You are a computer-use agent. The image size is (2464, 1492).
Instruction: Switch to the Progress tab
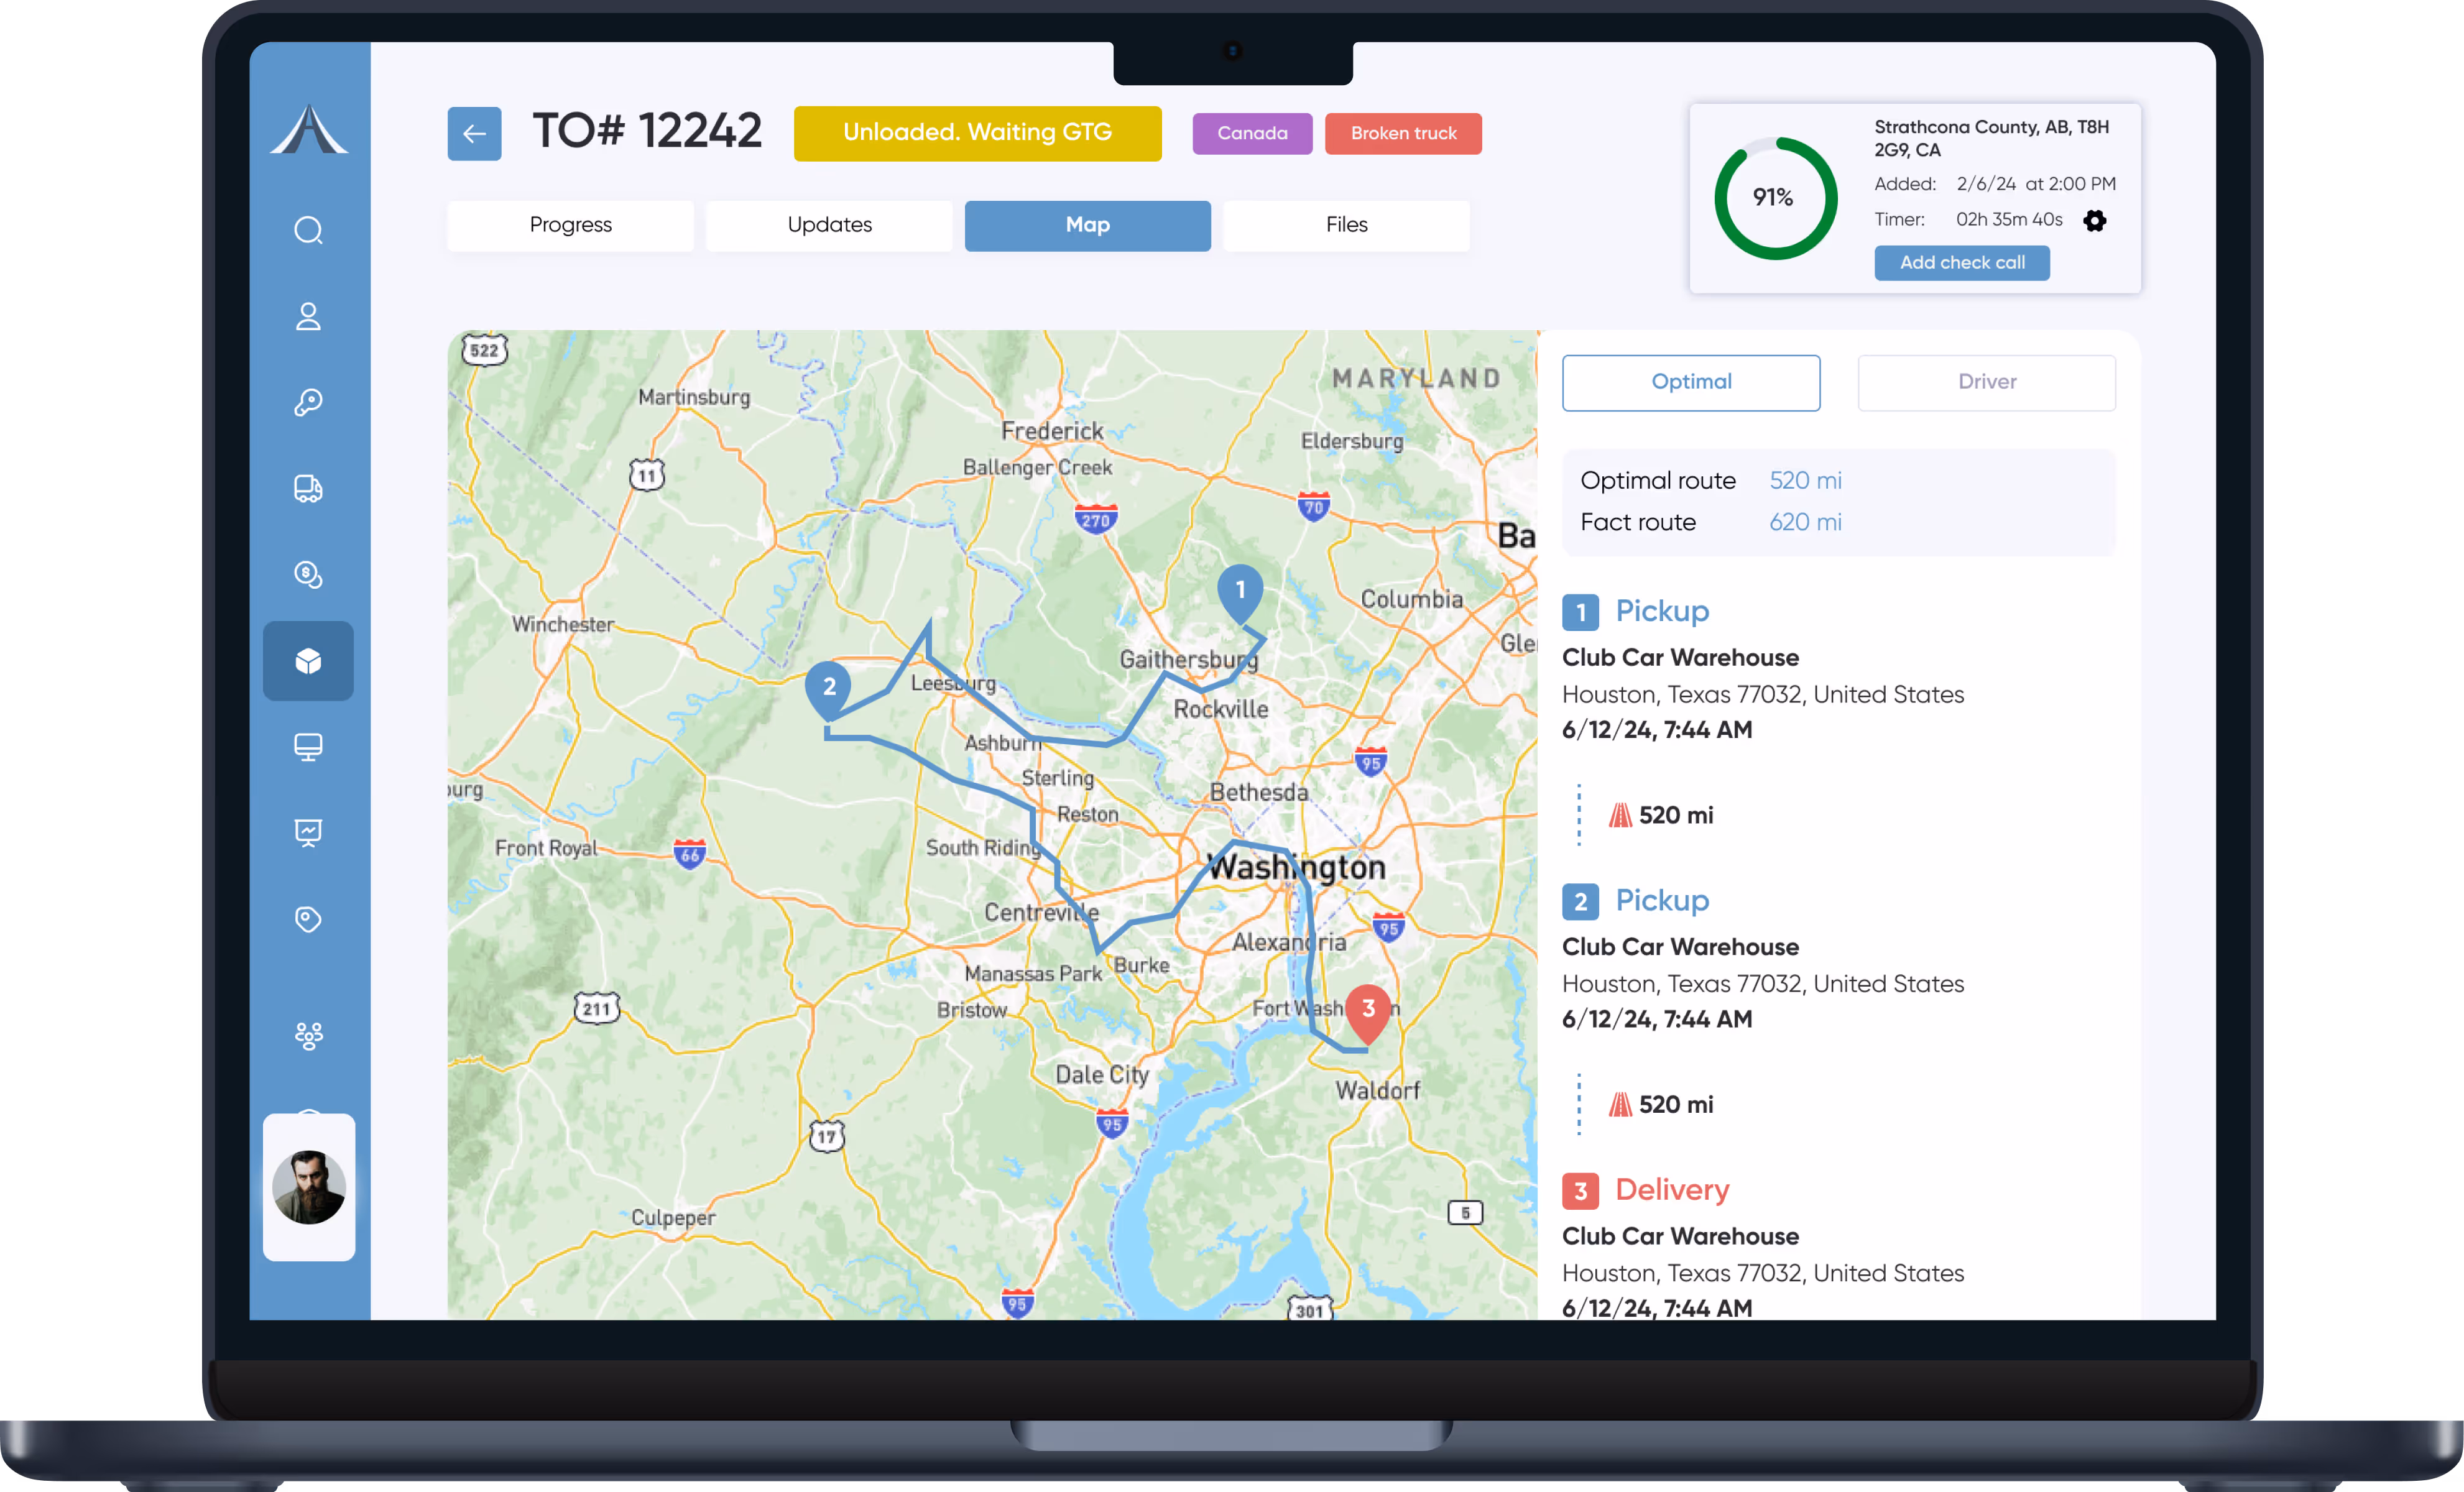[570, 225]
